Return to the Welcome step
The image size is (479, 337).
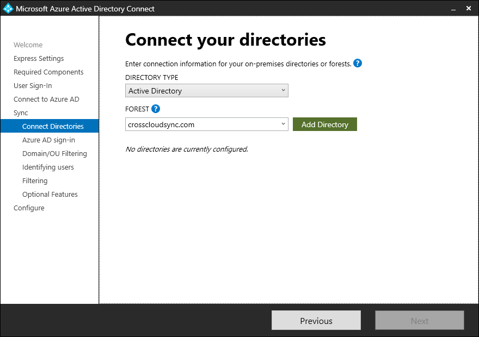click(28, 45)
